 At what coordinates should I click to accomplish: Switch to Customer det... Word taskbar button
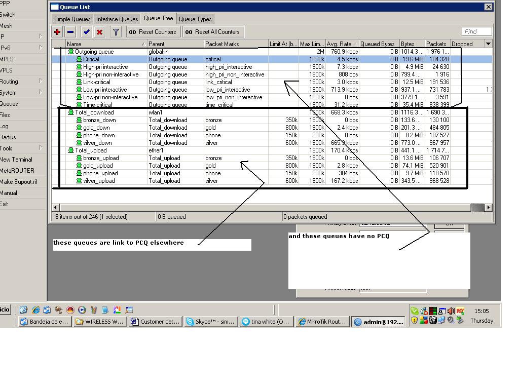coord(155,322)
